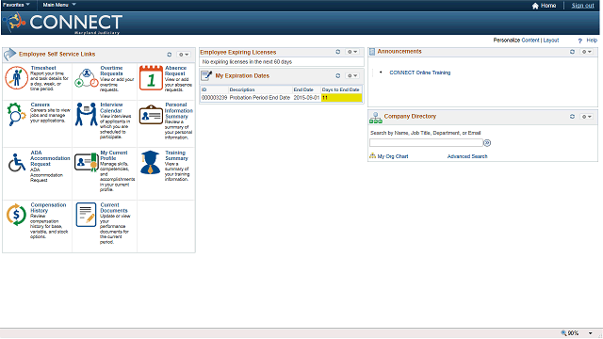The image size is (603, 339).
Task: Click the Home link text
Action: click(548, 6)
